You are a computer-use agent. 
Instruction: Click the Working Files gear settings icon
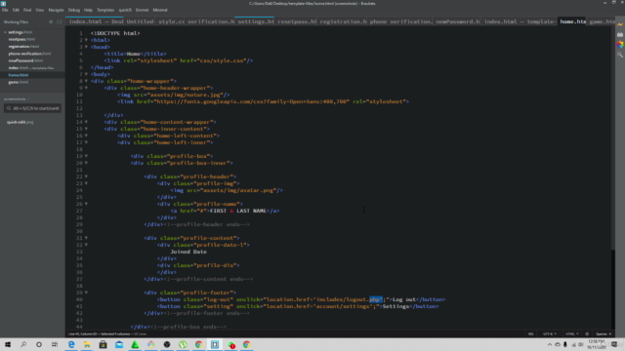click(51, 21)
